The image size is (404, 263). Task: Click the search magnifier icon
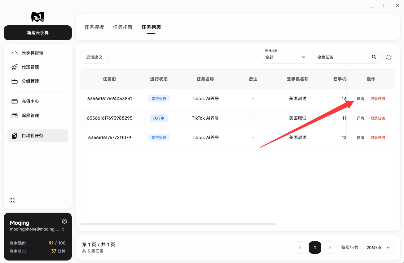pos(374,57)
